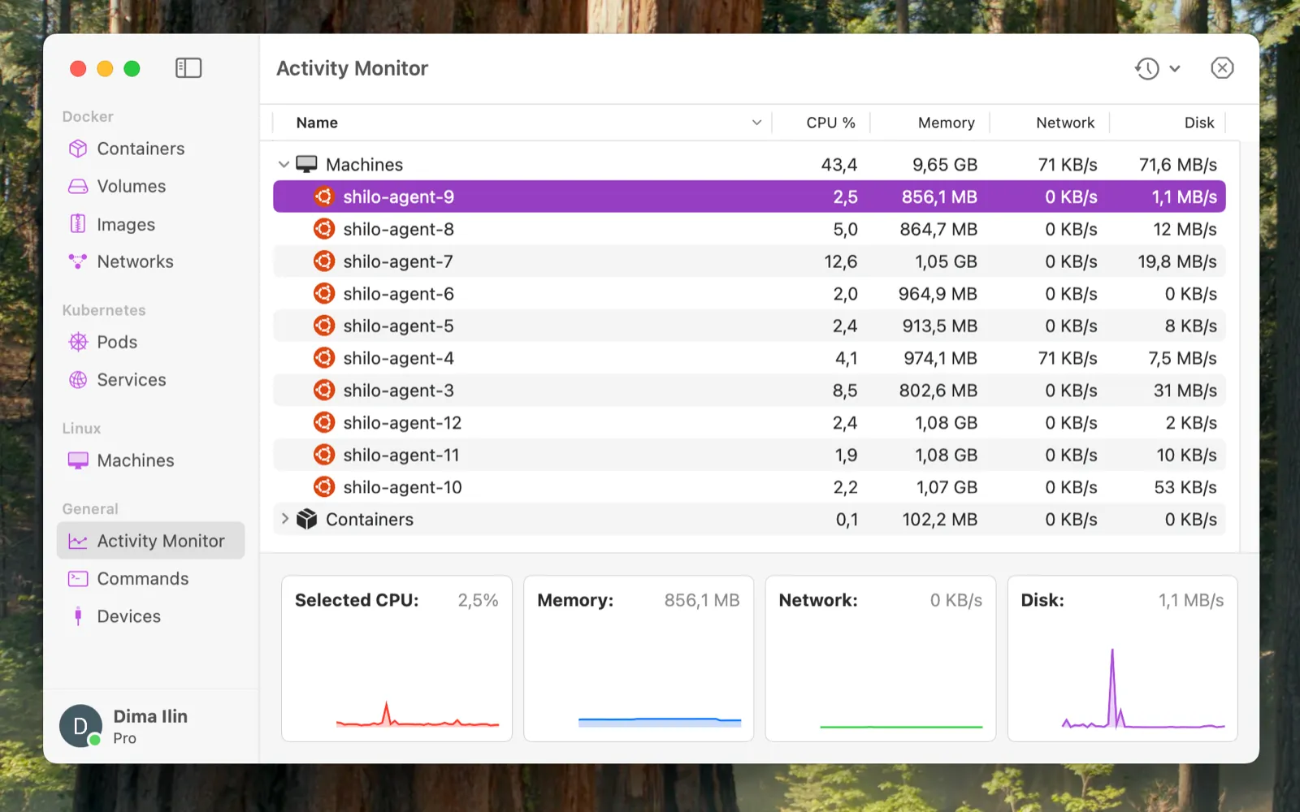Screen dimensions: 1300x812
Task: Click the Ubuntu icon of shilo-agent-5
Action: 324,326
